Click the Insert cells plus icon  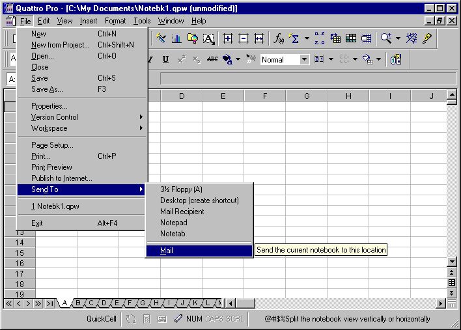227,38
